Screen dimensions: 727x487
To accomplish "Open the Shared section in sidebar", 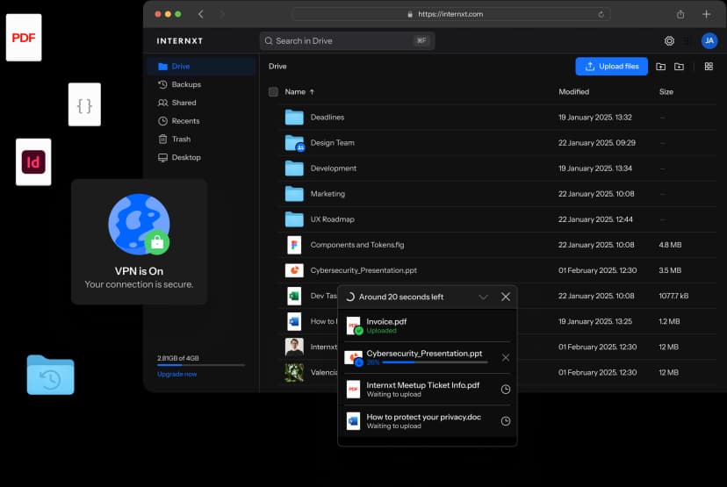I will tap(201, 103).
